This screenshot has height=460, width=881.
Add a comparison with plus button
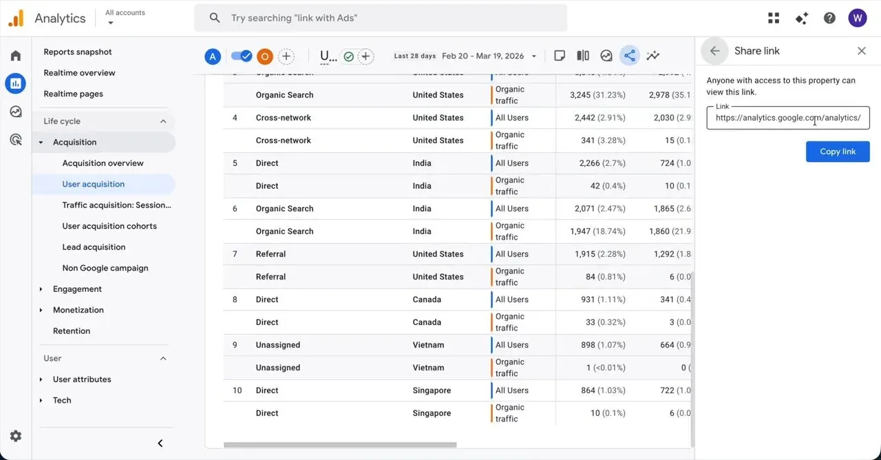[x=286, y=56]
